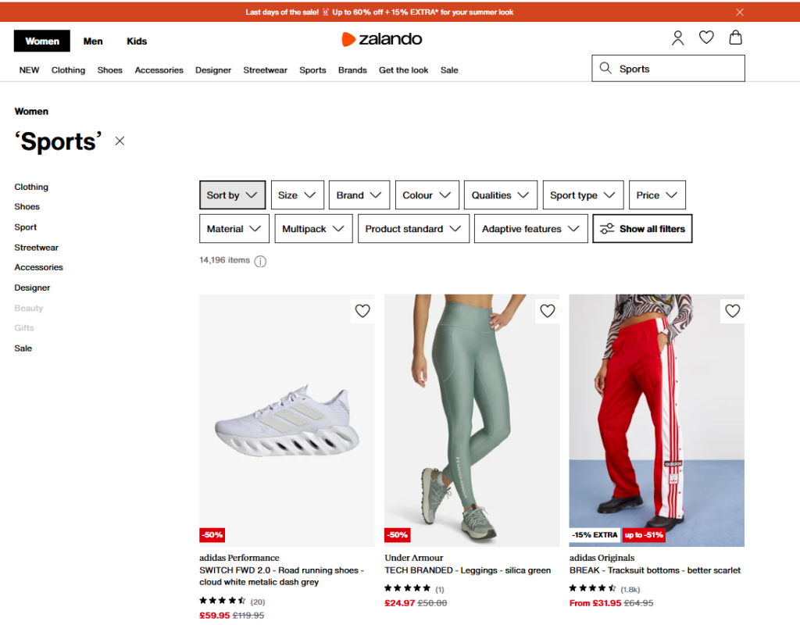The image size is (800, 625).
Task: Open TECH BRANDED Leggings product title
Action: pyautogui.click(x=468, y=570)
